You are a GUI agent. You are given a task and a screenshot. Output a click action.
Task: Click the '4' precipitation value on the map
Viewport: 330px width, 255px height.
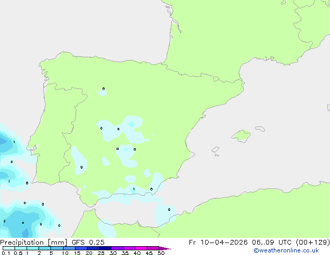pyautogui.click(x=23, y=223)
